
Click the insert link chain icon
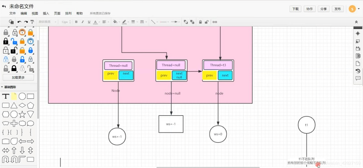(x=215, y=22)
